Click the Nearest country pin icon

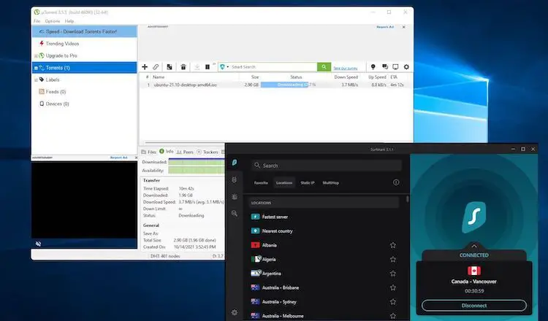click(256, 231)
